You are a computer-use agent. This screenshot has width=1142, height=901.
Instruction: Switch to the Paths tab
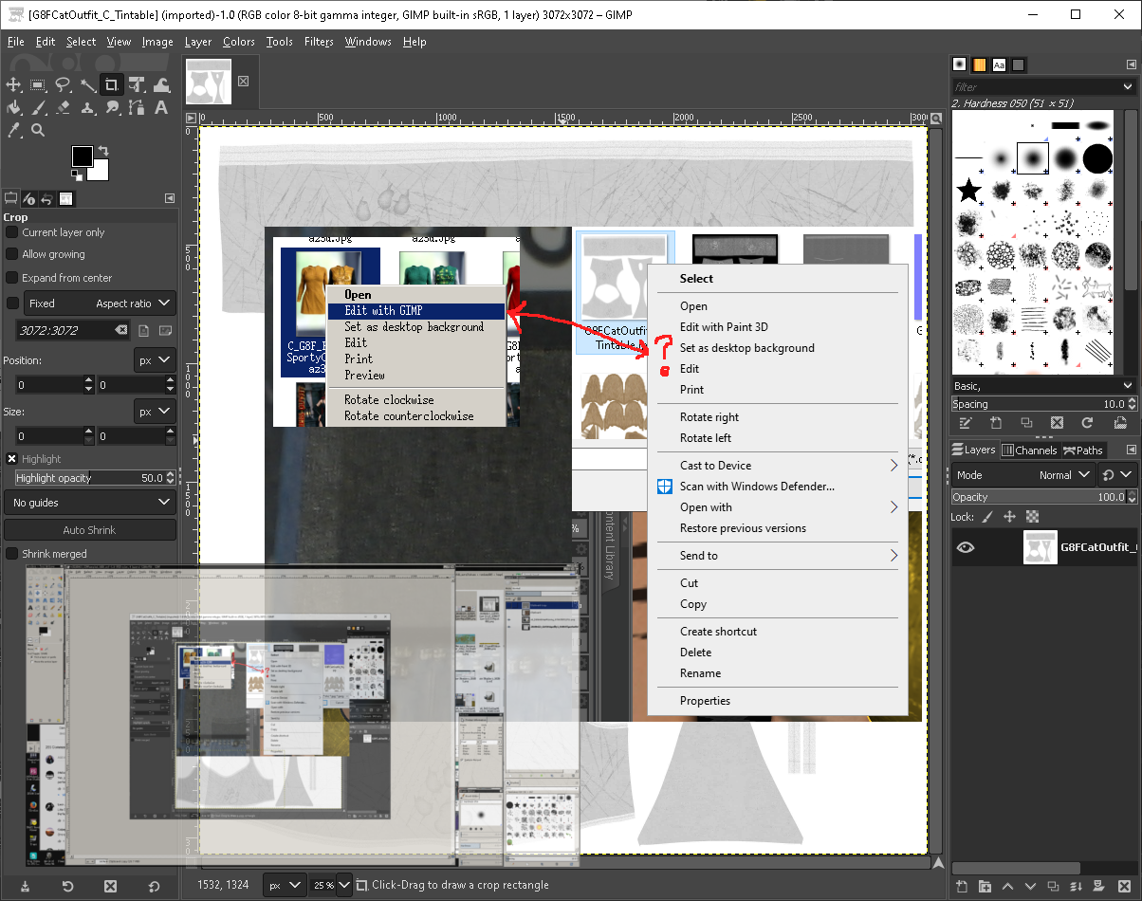pyautogui.click(x=1082, y=450)
